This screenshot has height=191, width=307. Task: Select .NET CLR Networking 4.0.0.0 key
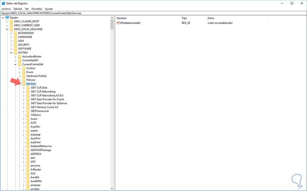click(x=47, y=96)
